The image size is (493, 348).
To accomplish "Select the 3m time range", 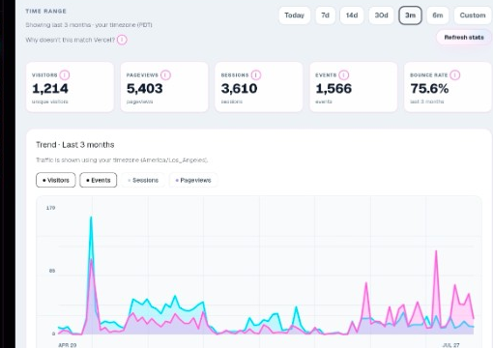I will coord(410,15).
